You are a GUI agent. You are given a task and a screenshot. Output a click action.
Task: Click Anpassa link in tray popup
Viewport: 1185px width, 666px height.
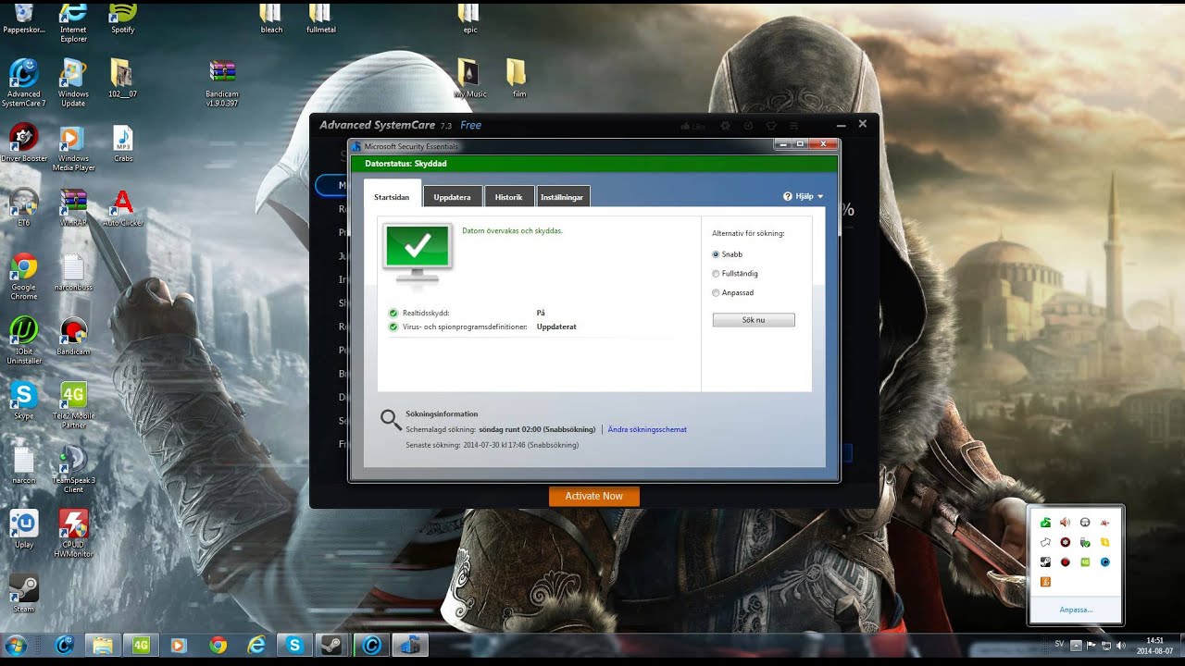[1076, 610]
